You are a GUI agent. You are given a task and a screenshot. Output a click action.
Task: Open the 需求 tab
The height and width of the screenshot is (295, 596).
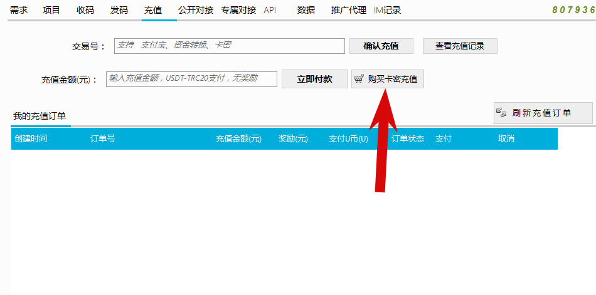19,10
